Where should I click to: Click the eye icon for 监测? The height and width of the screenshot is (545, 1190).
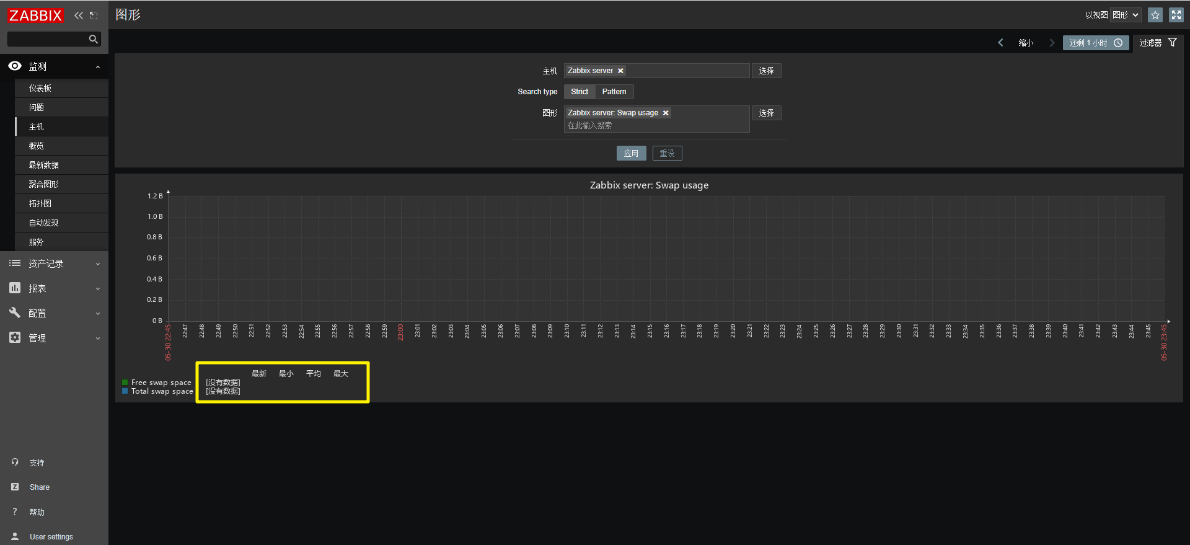(x=15, y=66)
